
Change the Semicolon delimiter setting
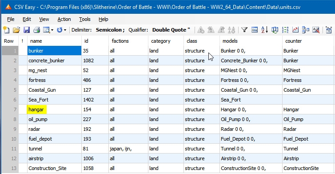click(x=110, y=30)
